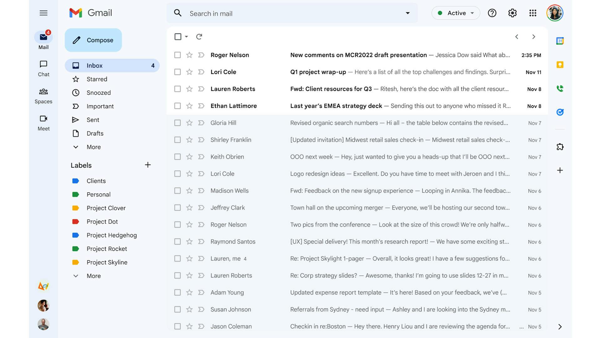The image size is (601, 338).
Task: Open Google Calendar side panel icon
Action: [x=560, y=41]
